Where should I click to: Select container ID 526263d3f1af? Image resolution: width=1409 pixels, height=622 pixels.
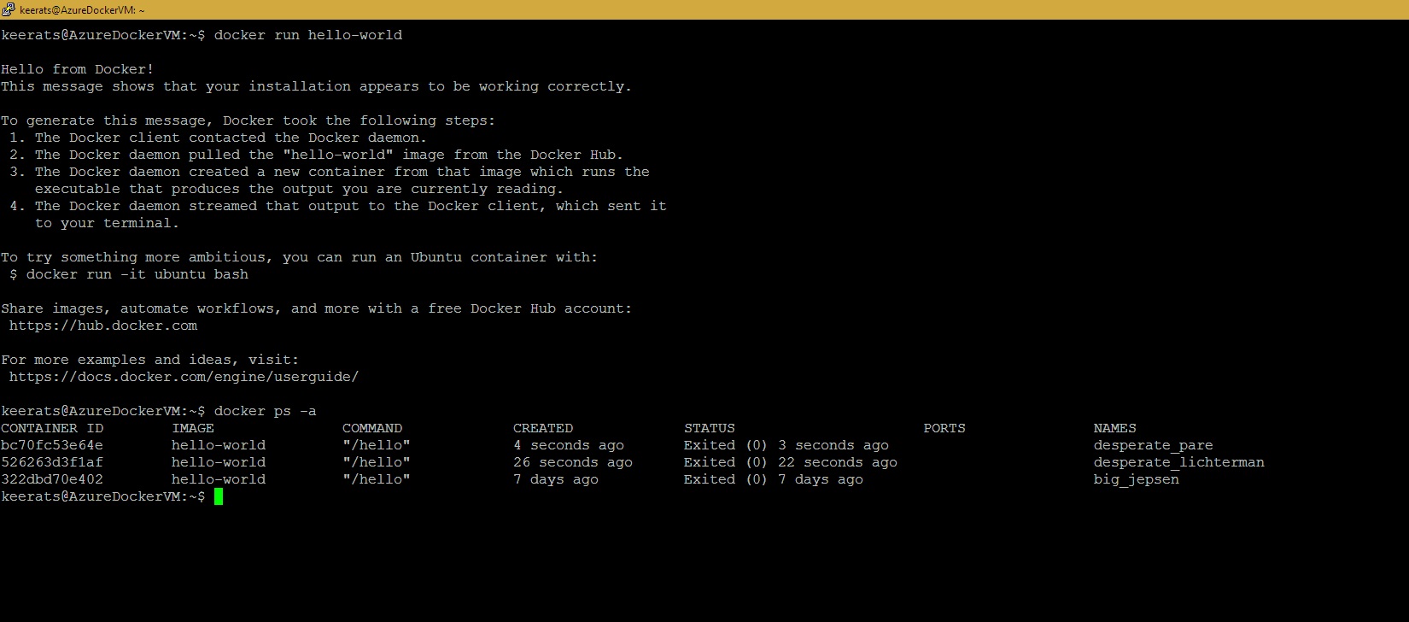(x=52, y=462)
